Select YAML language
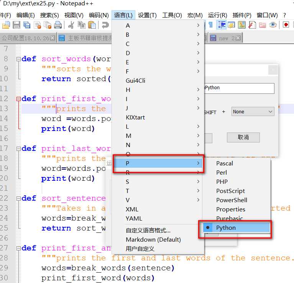This screenshot has height=283, width=294. coord(158,218)
